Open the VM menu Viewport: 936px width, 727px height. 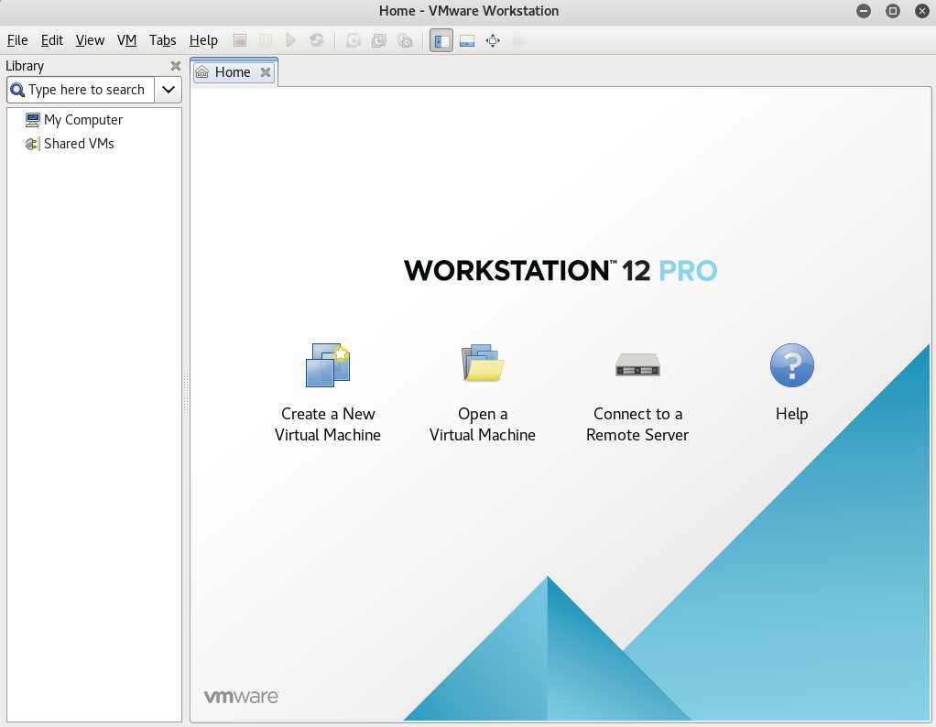[126, 40]
